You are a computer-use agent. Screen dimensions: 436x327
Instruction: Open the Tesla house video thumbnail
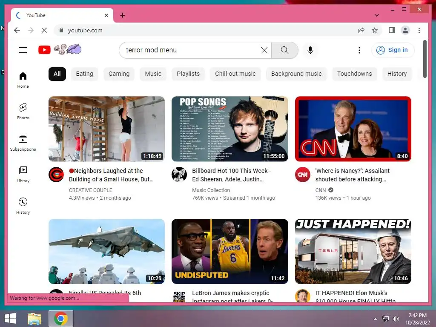coord(353,251)
